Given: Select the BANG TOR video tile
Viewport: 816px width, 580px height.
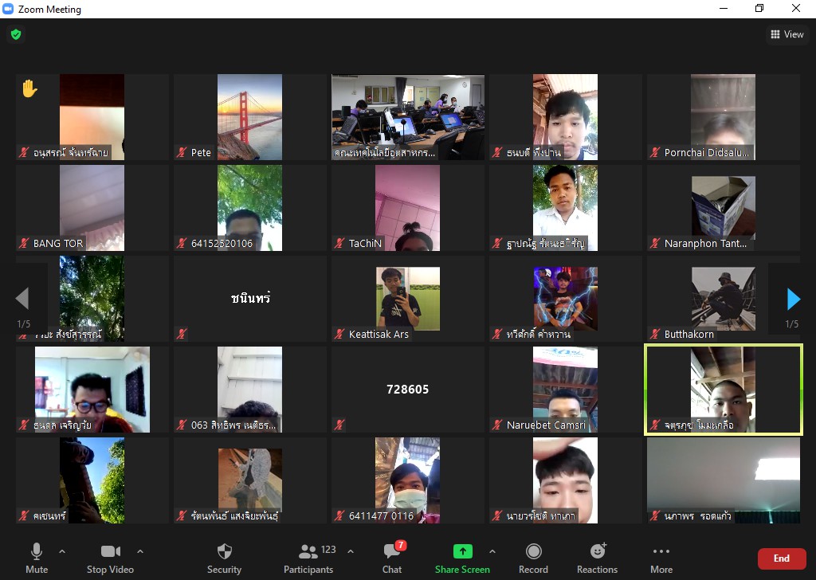Looking at the screenshot, I should (92, 208).
